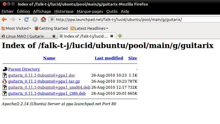Open the Marque-pages menu
This screenshot has width=220, height=124.
(90, 11)
